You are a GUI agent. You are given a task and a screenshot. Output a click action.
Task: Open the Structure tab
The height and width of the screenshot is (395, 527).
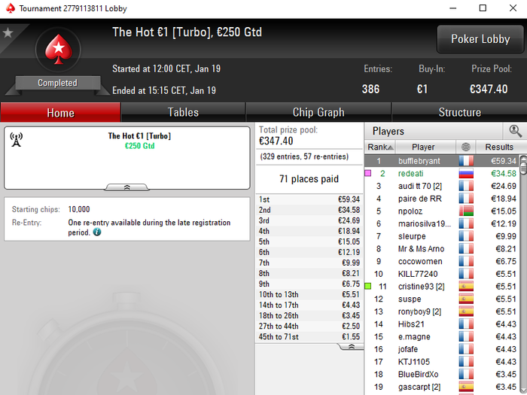459,112
